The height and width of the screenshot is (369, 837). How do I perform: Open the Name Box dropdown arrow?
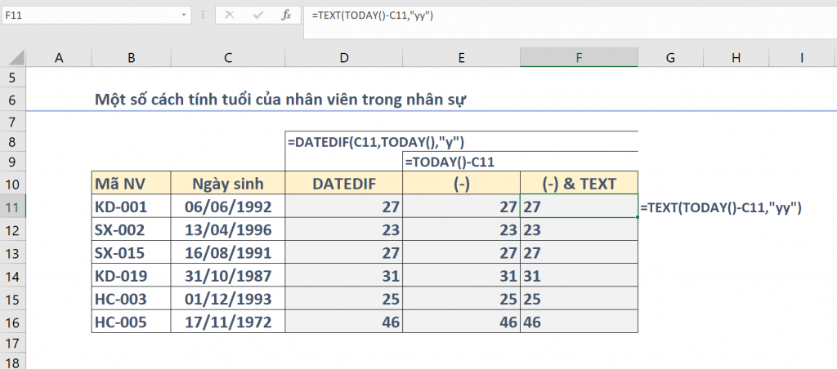point(184,16)
